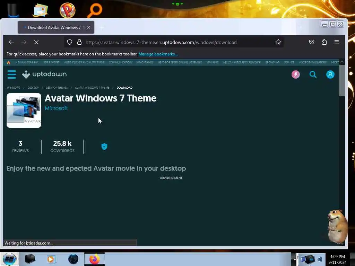355x266 pixels.
Task: Click the Avatar theme app thumbnail
Action: coord(24,110)
